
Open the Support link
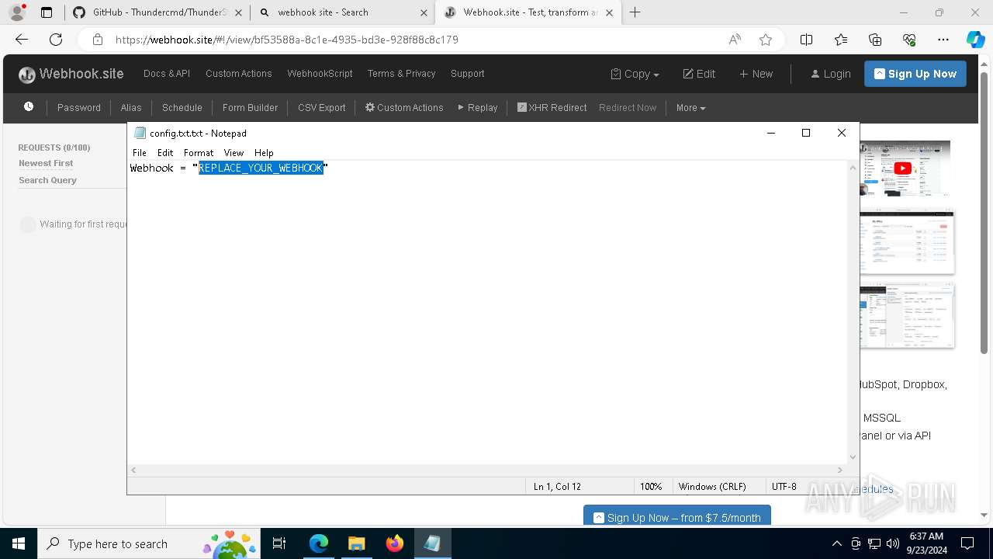[x=467, y=74]
